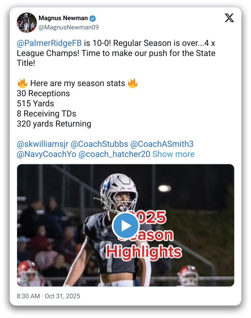The image size is (251, 318).
Task: Expand tweet with Show more
Action: pos(173,154)
